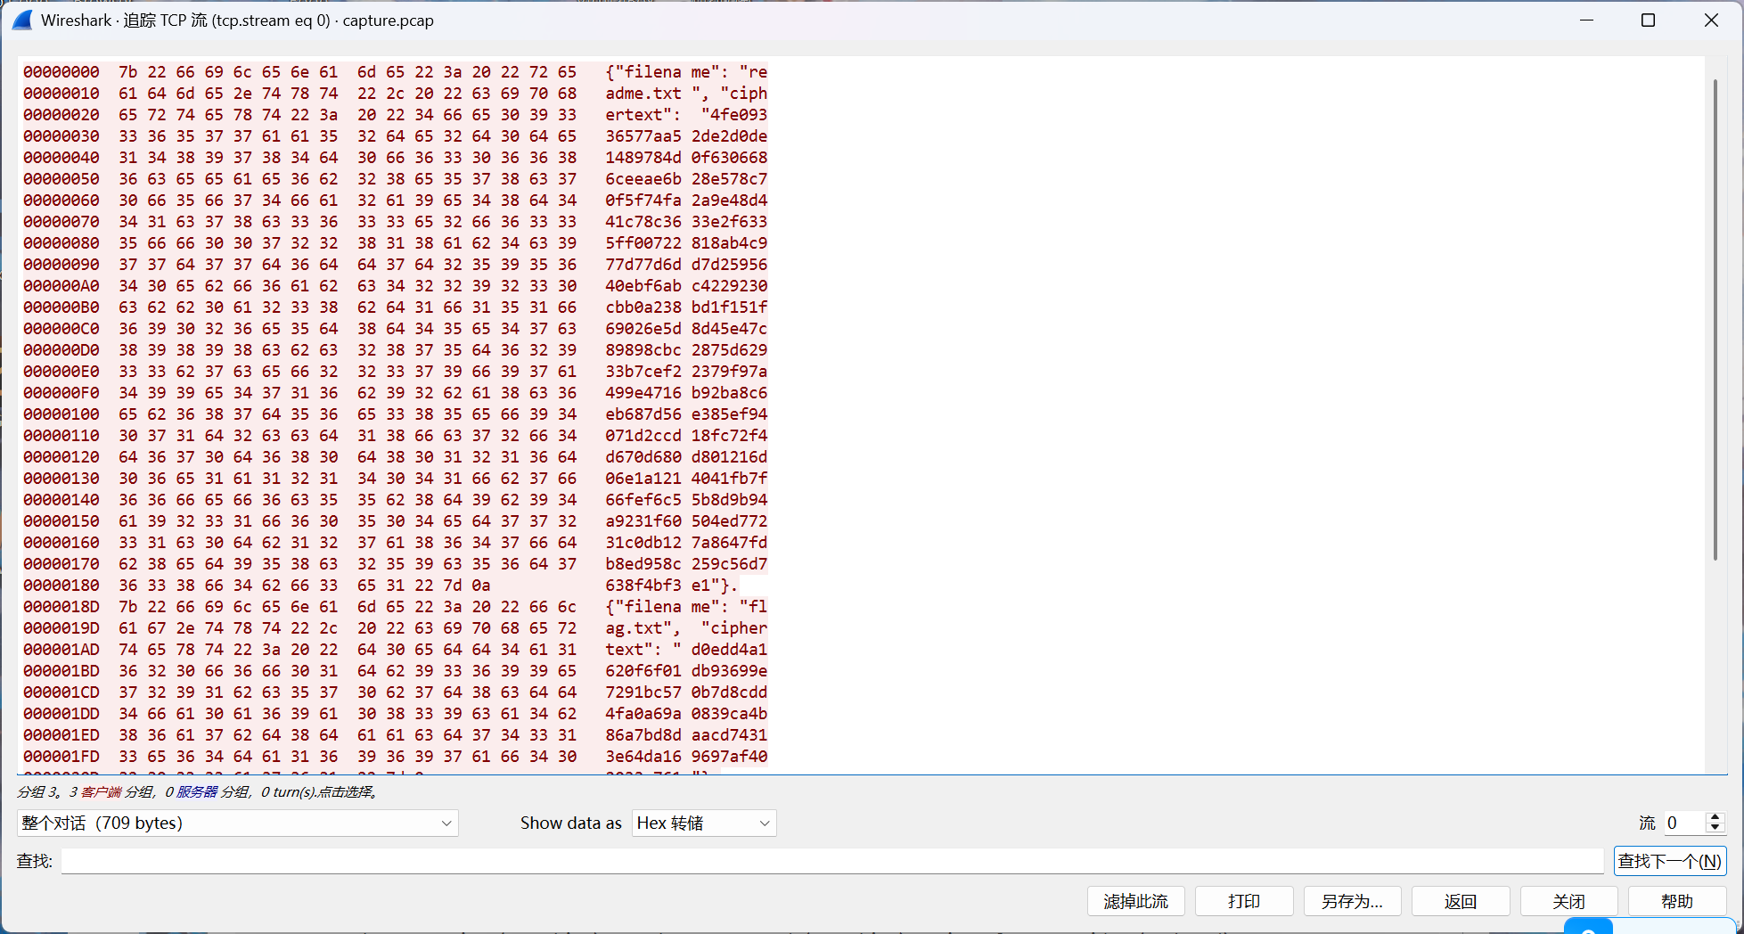Maximize the Follow TCP Stream window
This screenshot has height=934, width=1744.
1648,20
